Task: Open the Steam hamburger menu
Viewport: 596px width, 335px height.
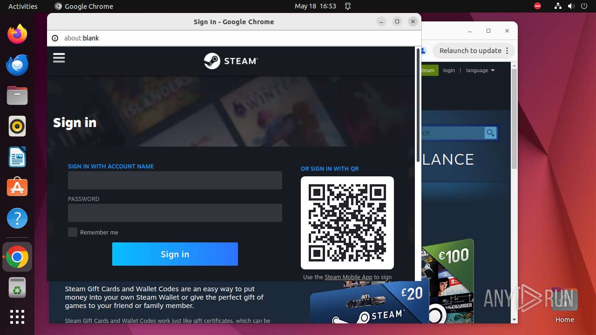Action: click(59, 58)
